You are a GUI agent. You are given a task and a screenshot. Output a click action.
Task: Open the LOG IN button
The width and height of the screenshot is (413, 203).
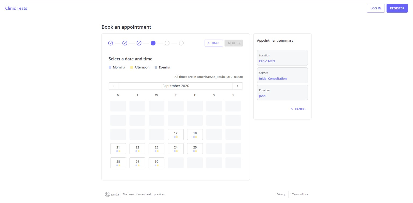[376, 8]
